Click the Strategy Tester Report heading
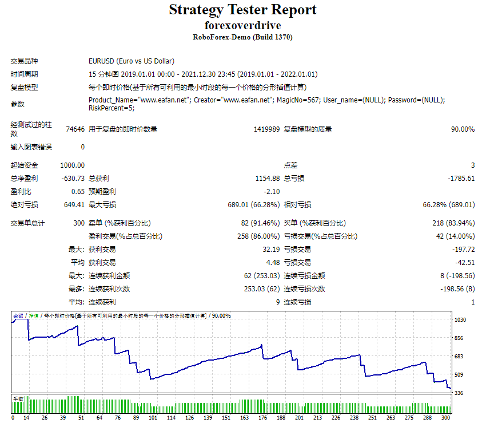Image resolution: width=478 pixels, height=423 pixels. pyautogui.click(x=239, y=10)
